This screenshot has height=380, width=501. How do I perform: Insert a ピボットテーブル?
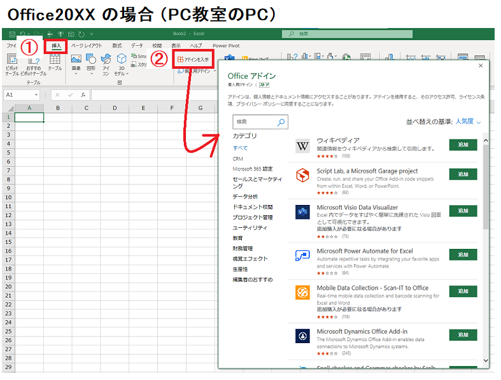pos(12,64)
